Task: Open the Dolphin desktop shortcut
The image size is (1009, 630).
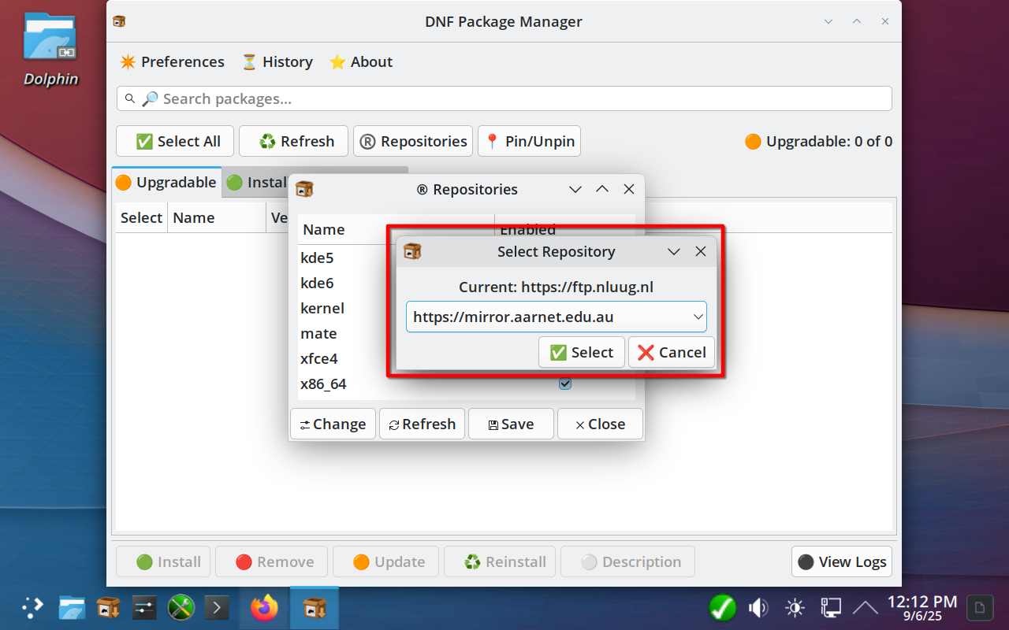Action: [x=50, y=47]
